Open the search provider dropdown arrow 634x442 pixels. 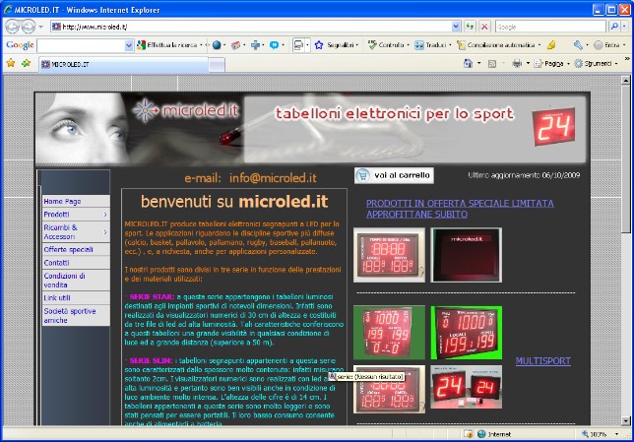[624, 27]
